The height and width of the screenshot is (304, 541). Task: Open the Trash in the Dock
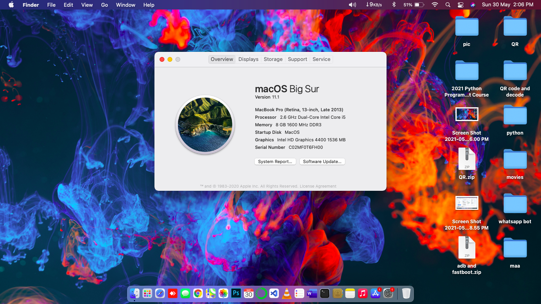pos(406,293)
